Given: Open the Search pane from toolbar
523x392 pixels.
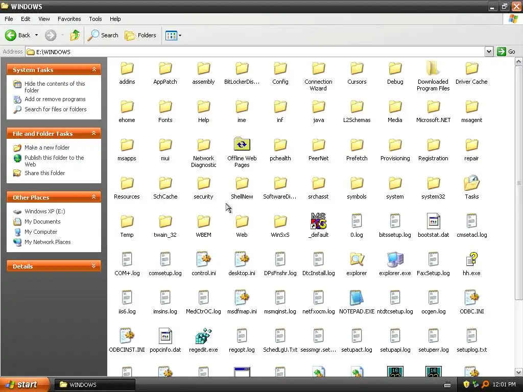Looking at the screenshot, I should point(103,35).
